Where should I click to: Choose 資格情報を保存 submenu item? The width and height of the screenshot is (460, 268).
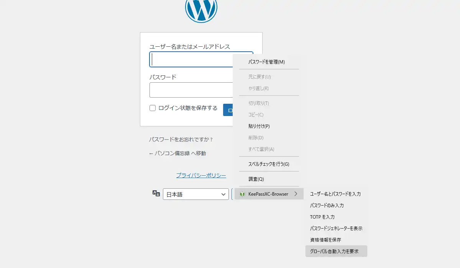[x=336, y=240]
